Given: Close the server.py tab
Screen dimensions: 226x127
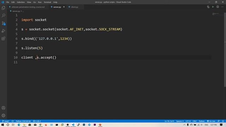Looking at the screenshot, I should (64, 7).
